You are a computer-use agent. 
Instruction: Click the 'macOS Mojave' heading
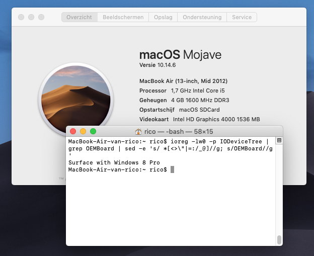pyautogui.click(x=180, y=55)
